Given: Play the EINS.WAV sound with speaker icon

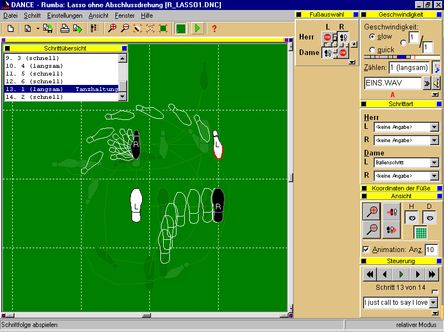Looking at the screenshot, I should click(436, 83).
